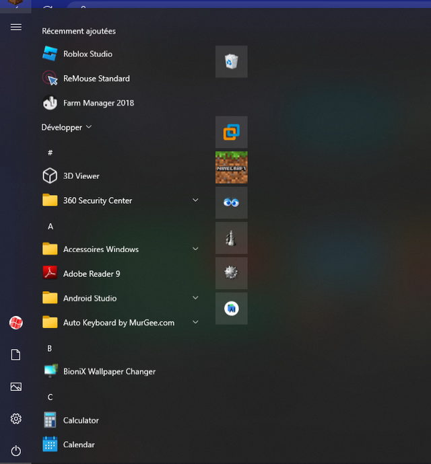Launch Farm Manager 2018

pos(121,103)
